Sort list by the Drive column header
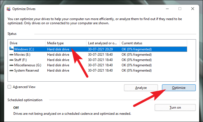This screenshot has width=203, height=122. 26,43
